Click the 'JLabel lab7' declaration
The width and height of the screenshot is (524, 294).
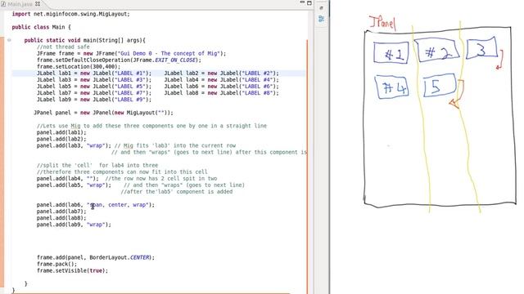94,93
